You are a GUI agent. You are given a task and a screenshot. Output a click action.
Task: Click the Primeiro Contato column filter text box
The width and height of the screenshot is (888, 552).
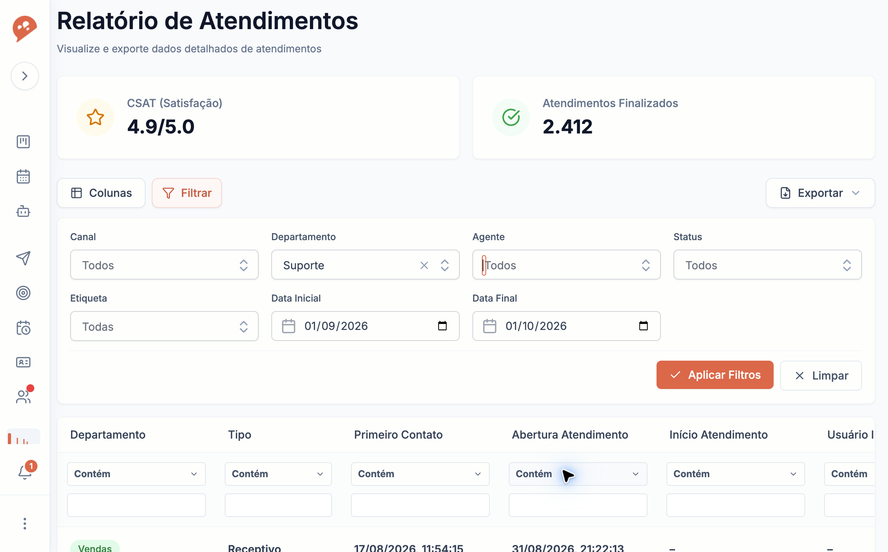click(x=420, y=505)
